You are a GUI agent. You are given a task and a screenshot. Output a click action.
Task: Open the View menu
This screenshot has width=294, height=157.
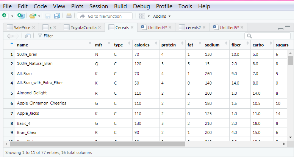pos(59,6)
